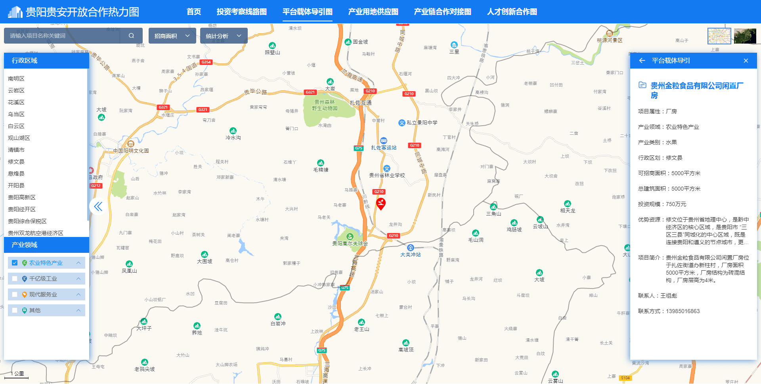The image size is (761, 384).
Task: Open the 统计分析 dropdown
Action: [224, 36]
